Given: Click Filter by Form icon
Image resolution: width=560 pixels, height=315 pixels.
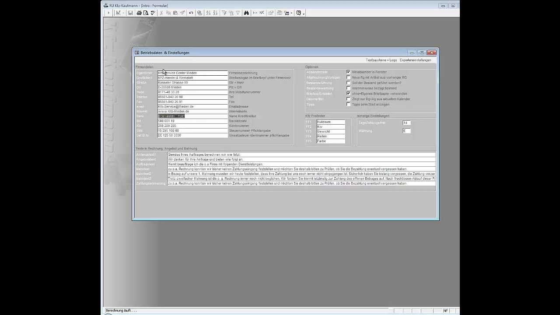Looking at the screenshot, I should coord(231,13).
